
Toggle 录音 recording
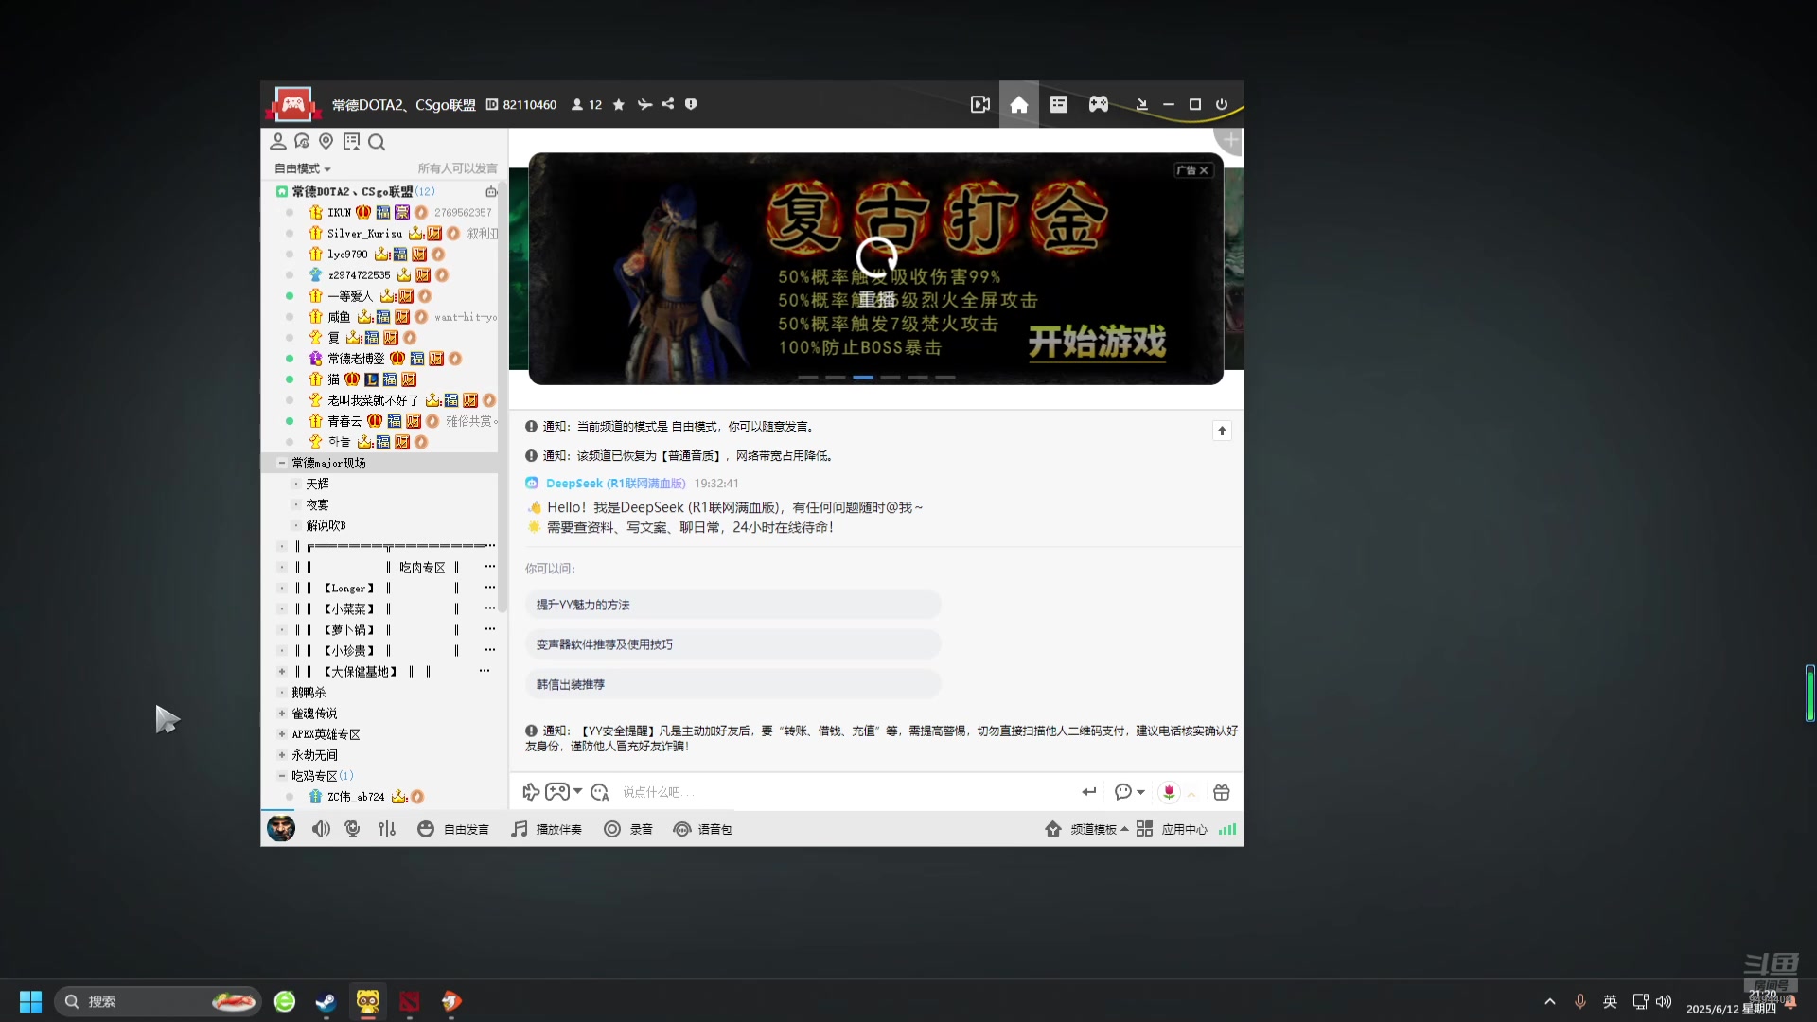point(628,829)
